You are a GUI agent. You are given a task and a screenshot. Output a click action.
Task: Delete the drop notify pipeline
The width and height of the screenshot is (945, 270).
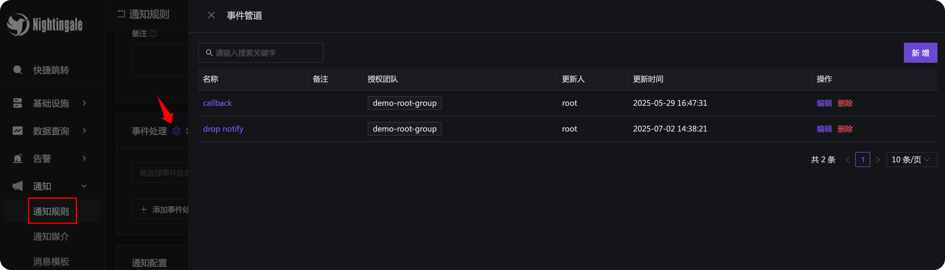coord(845,129)
